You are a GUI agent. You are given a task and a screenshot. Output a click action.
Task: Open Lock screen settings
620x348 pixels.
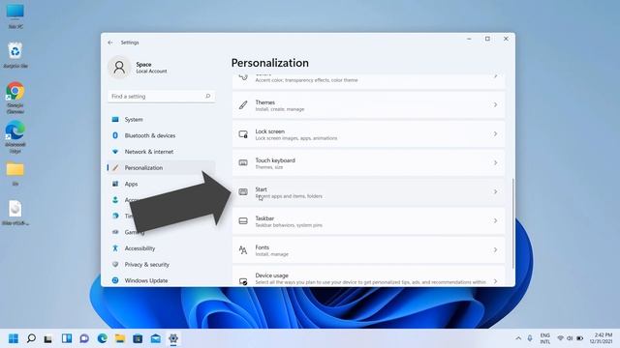pyautogui.click(x=368, y=134)
